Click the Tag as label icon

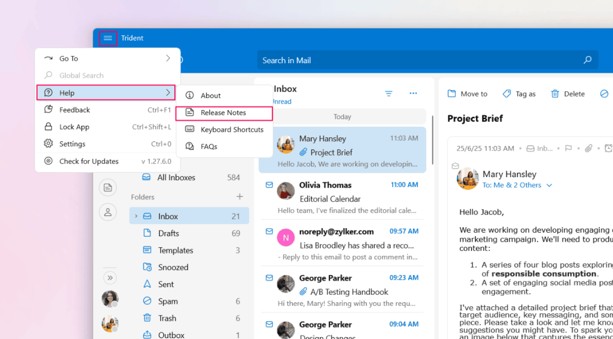pos(507,94)
